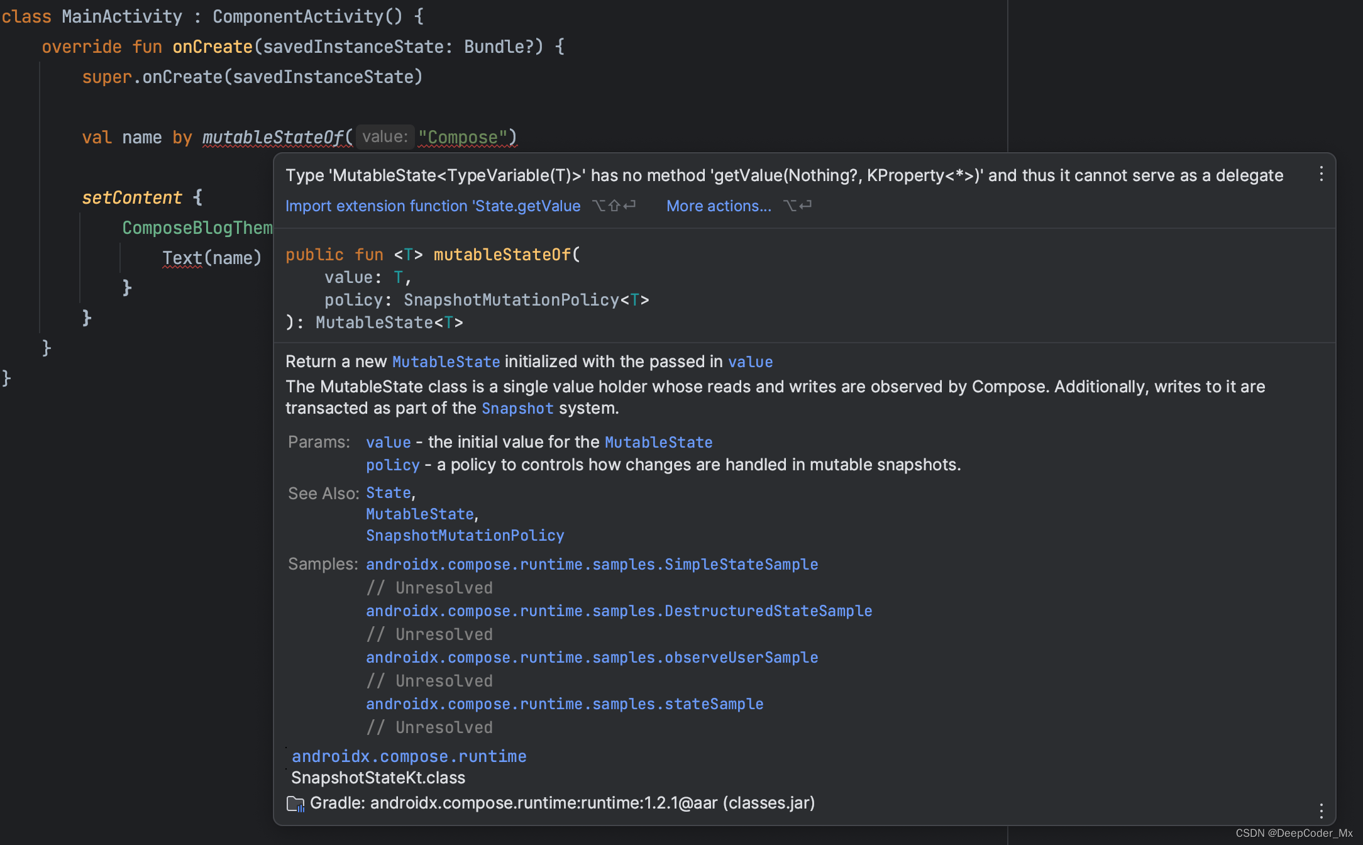
Task: Click the top three-dots menu in the error popup
Action: click(x=1321, y=174)
